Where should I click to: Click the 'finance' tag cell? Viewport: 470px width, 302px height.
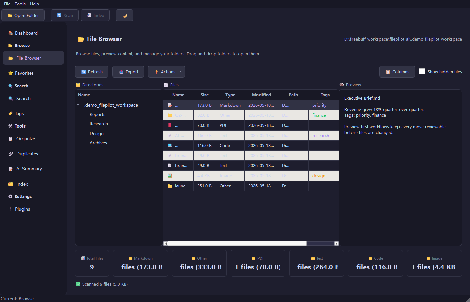(324, 115)
